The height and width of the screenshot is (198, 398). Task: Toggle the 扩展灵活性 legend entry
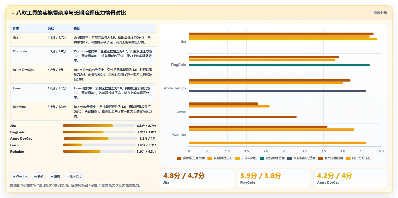click(x=246, y=158)
